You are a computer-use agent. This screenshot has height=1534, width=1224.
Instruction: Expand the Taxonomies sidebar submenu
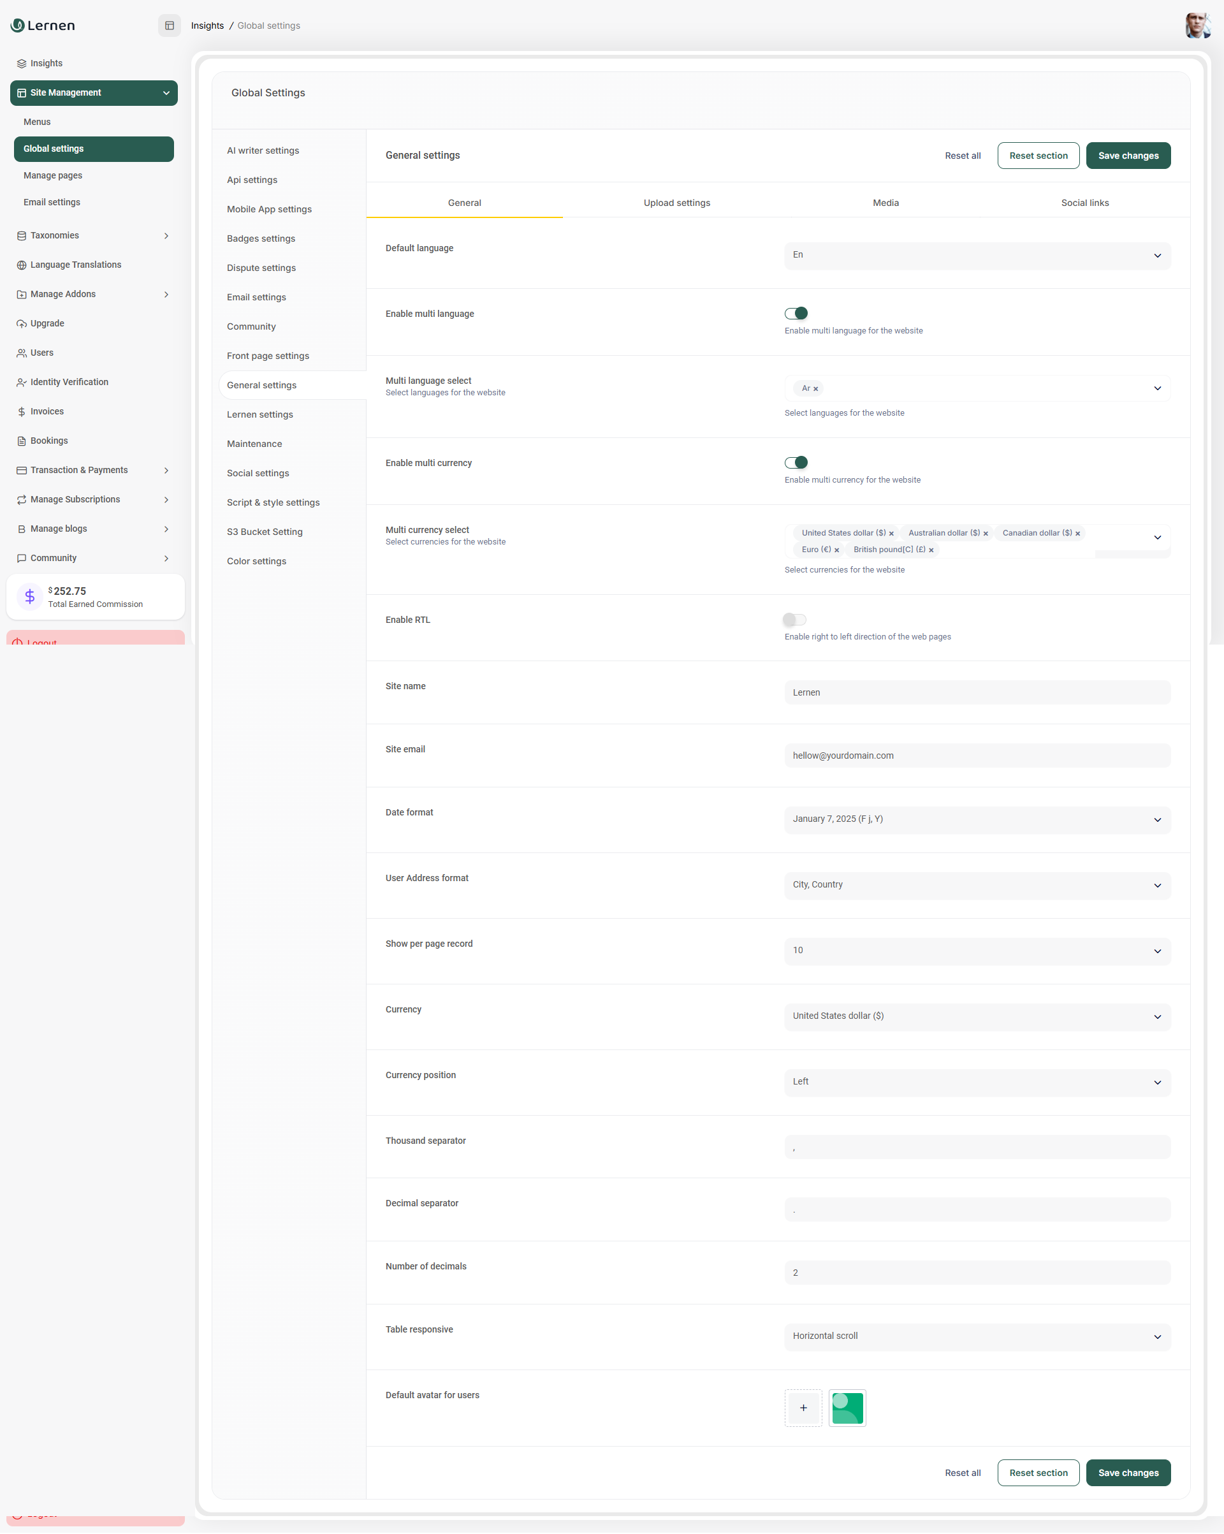(x=166, y=235)
